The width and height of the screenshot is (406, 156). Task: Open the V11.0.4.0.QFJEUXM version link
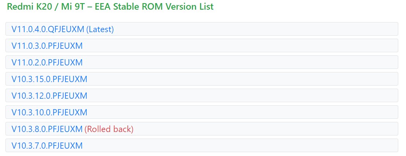click(x=48, y=29)
